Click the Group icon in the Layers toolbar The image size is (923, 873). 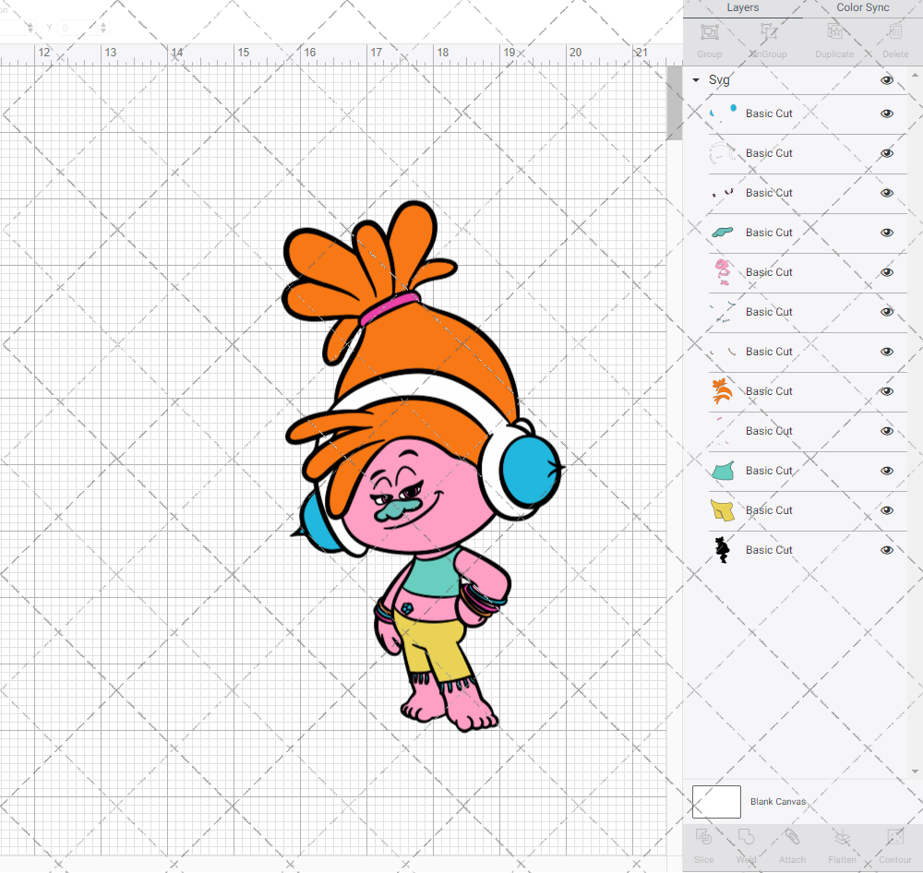[x=710, y=32]
